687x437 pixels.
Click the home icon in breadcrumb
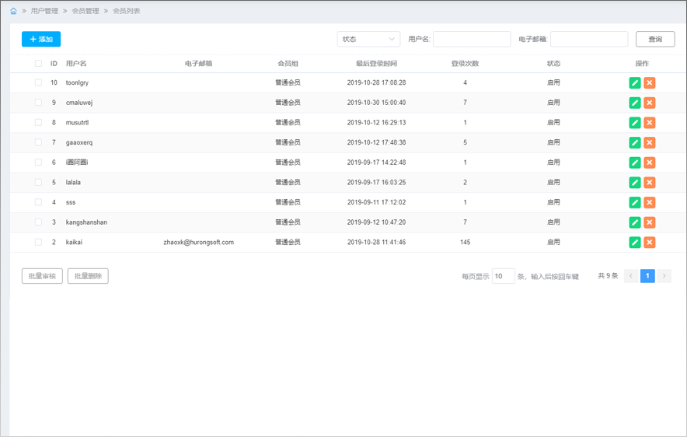13,11
